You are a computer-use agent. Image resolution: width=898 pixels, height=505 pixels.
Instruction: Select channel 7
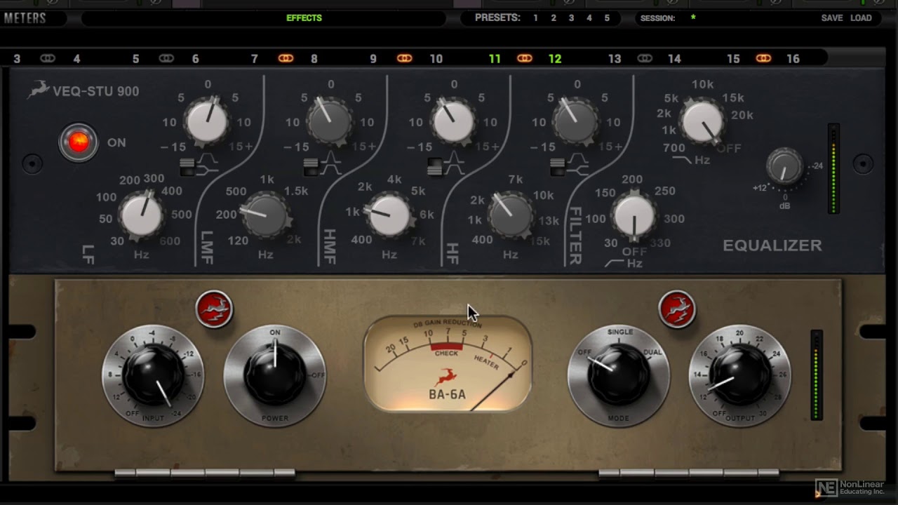(x=255, y=59)
